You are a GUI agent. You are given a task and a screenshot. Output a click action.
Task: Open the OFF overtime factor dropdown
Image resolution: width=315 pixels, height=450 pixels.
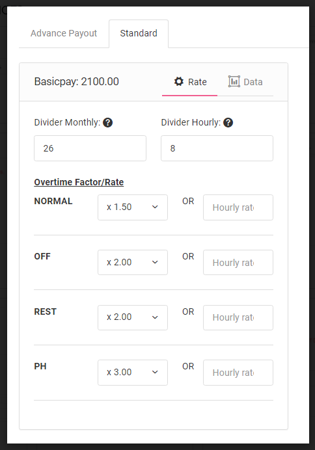pyautogui.click(x=133, y=262)
